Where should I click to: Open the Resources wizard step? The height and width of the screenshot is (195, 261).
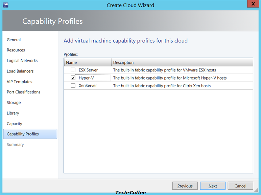click(x=16, y=50)
